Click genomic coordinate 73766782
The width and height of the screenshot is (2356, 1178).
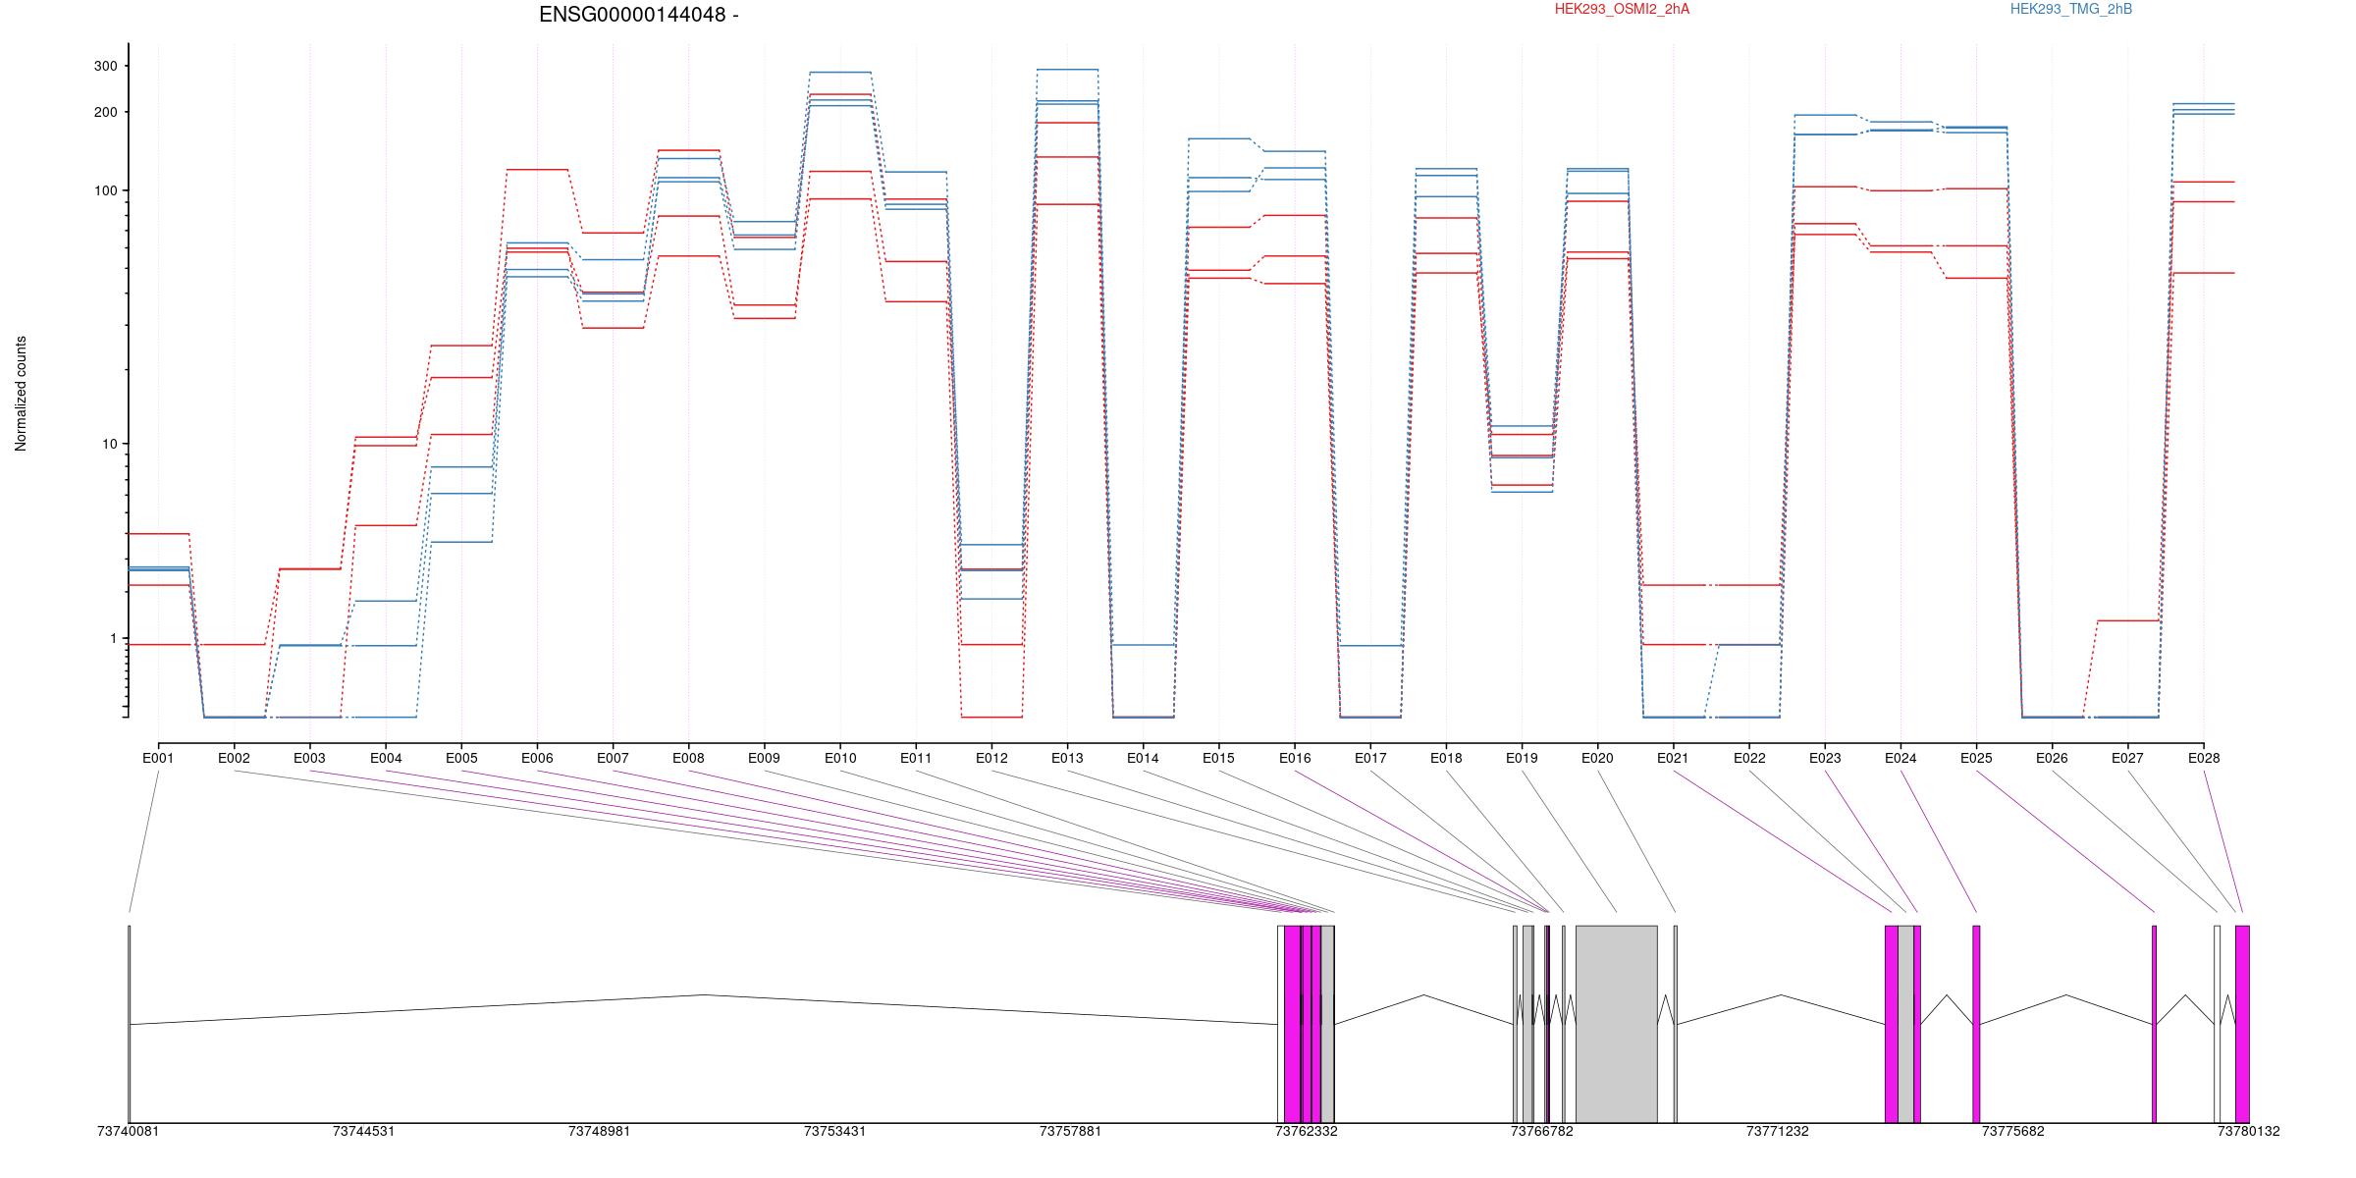pos(1541,1131)
